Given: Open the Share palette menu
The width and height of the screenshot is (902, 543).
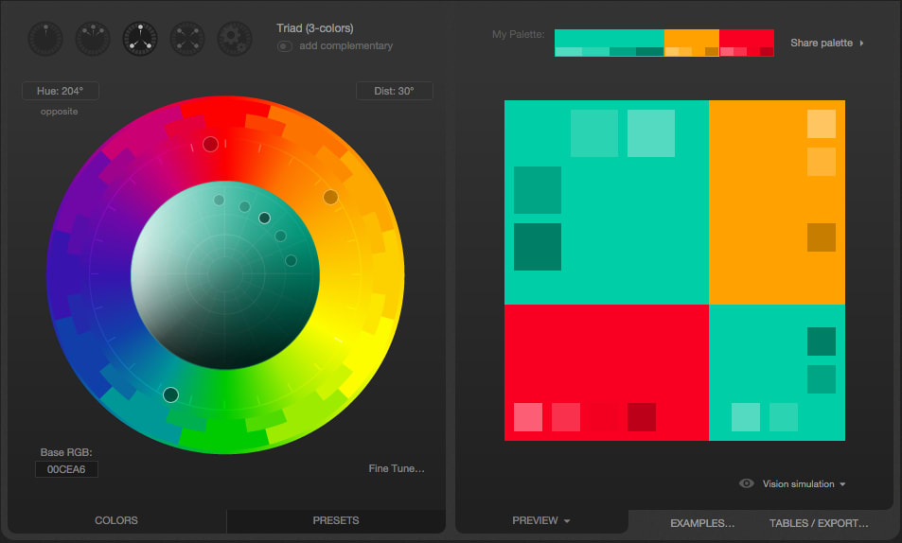Looking at the screenshot, I should click(826, 44).
